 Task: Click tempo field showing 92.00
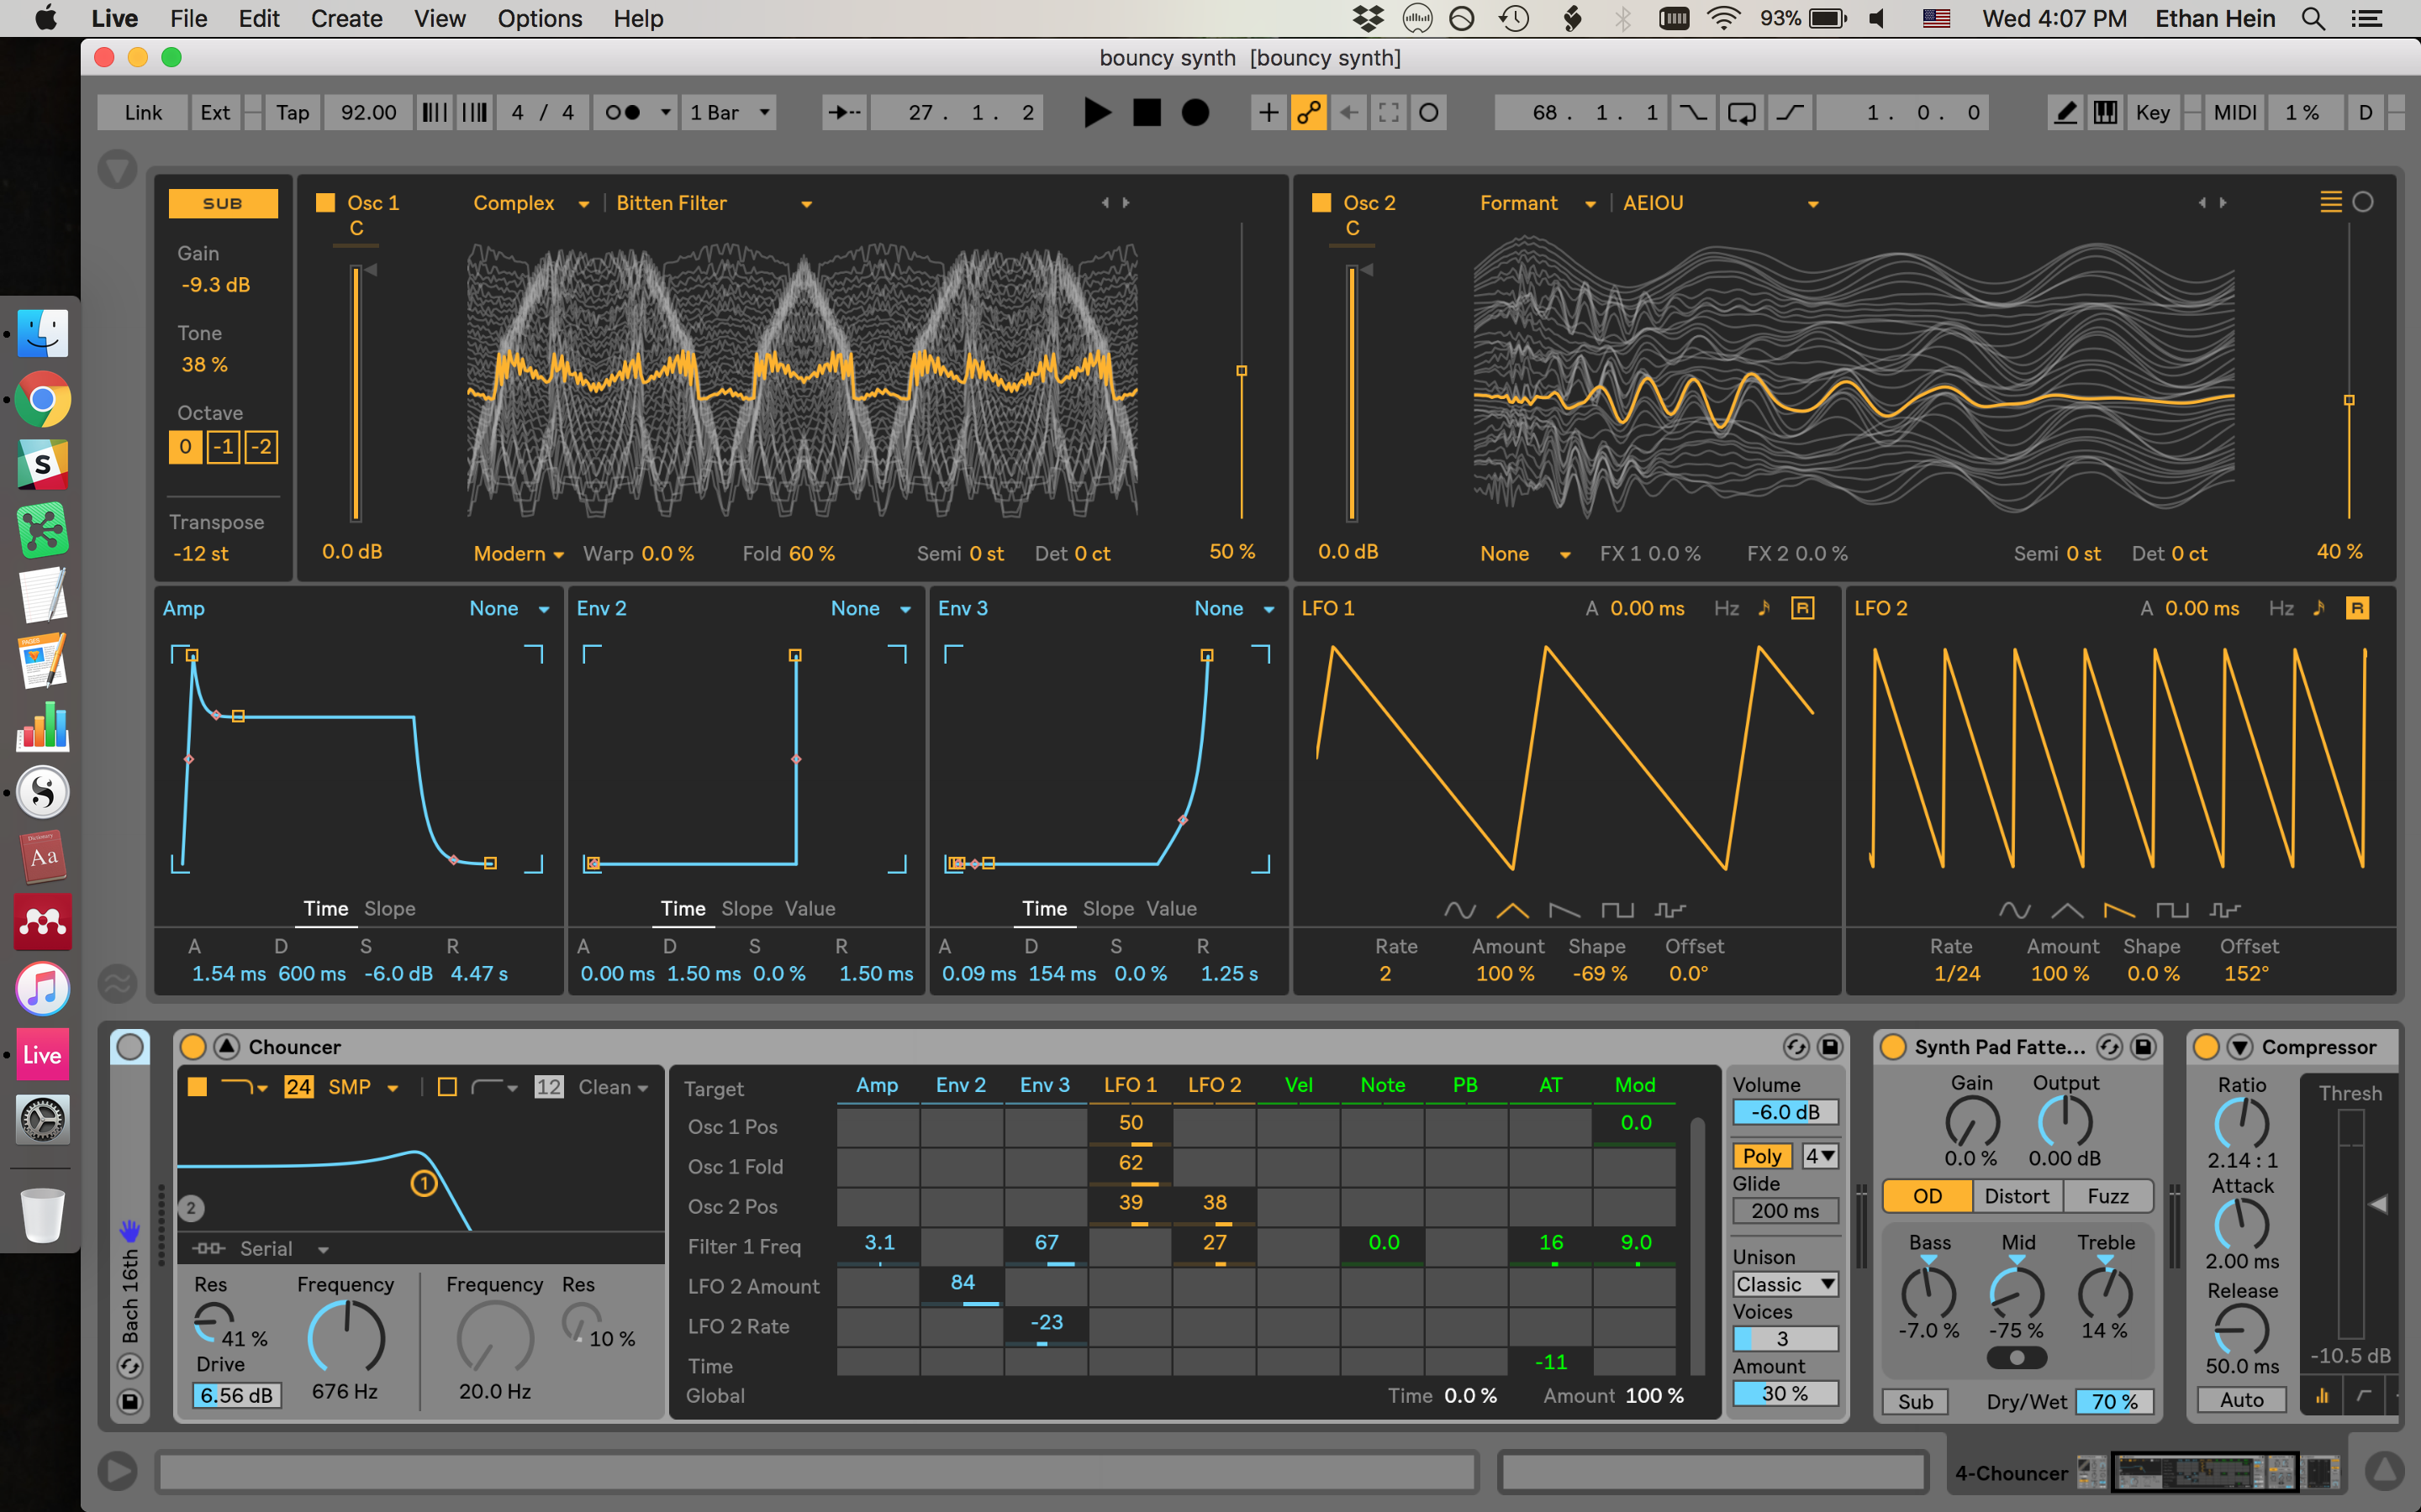pos(368,113)
